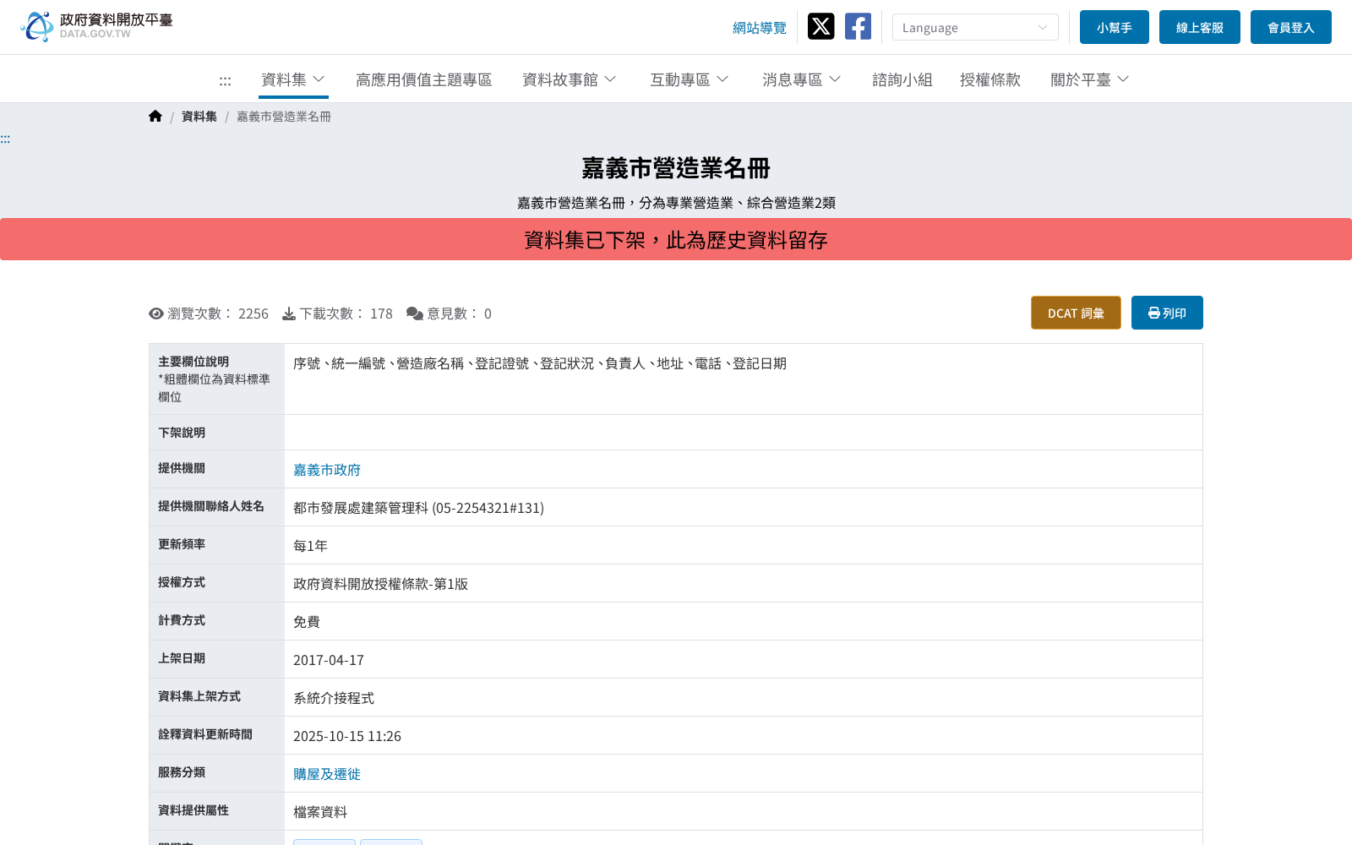Image resolution: width=1352 pixels, height=845 pixels.
Task: Click the content accesskey dots at left edge
Action: 5,139
